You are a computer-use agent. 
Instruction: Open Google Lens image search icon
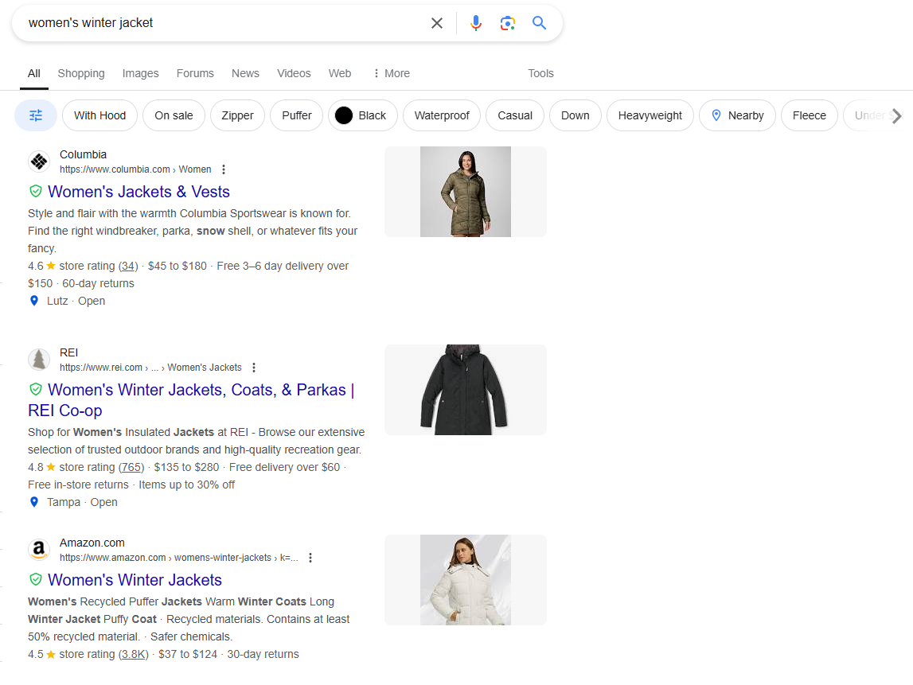[508, 23]
